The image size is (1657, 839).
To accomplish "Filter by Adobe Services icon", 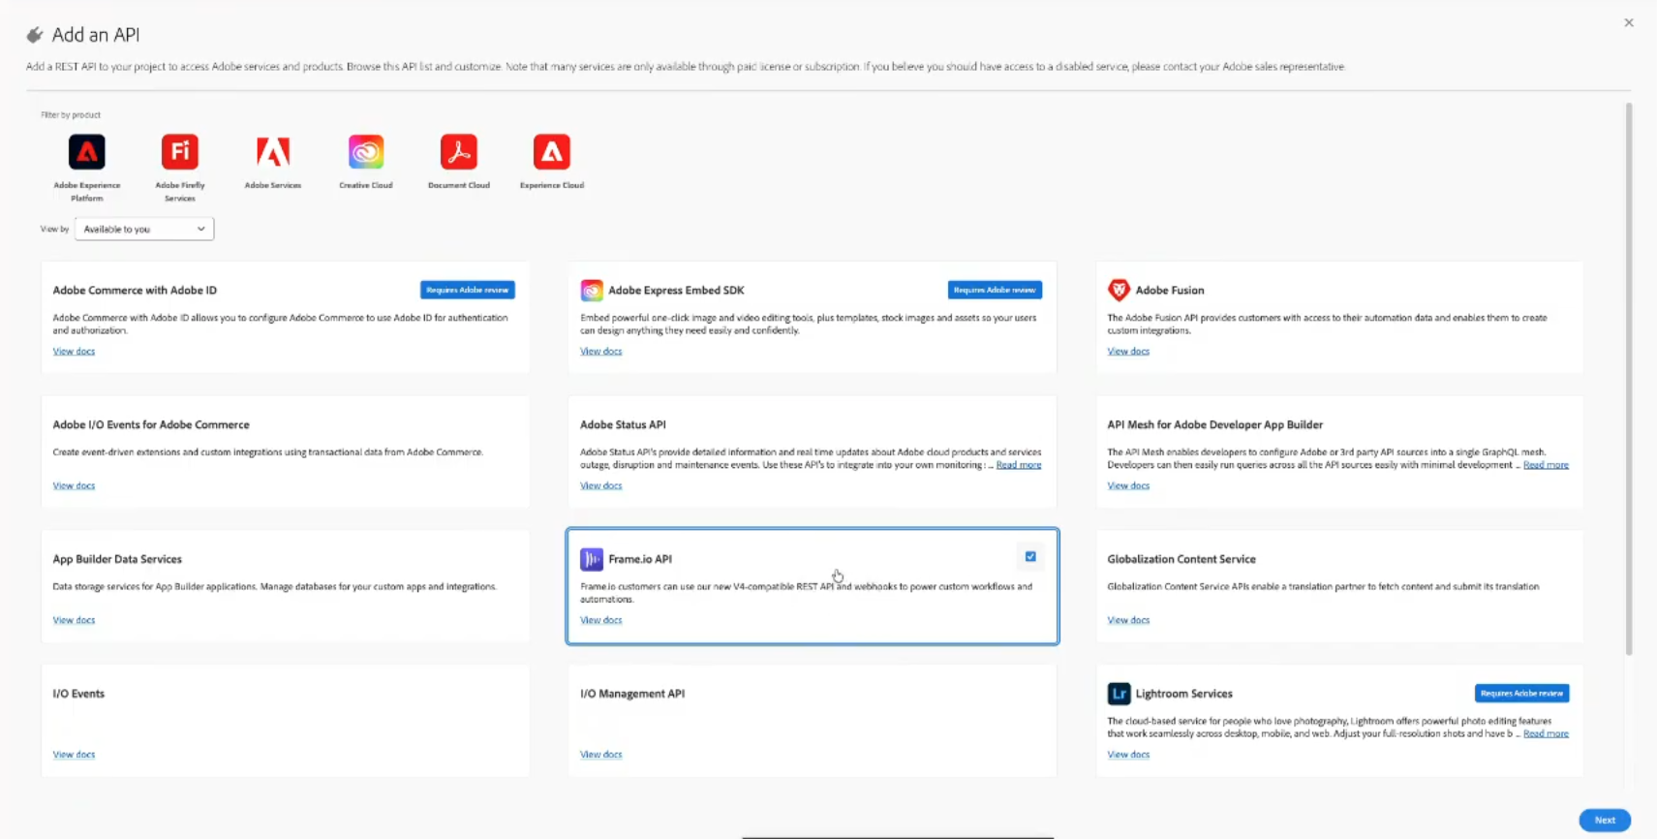I will pos(273,152).
